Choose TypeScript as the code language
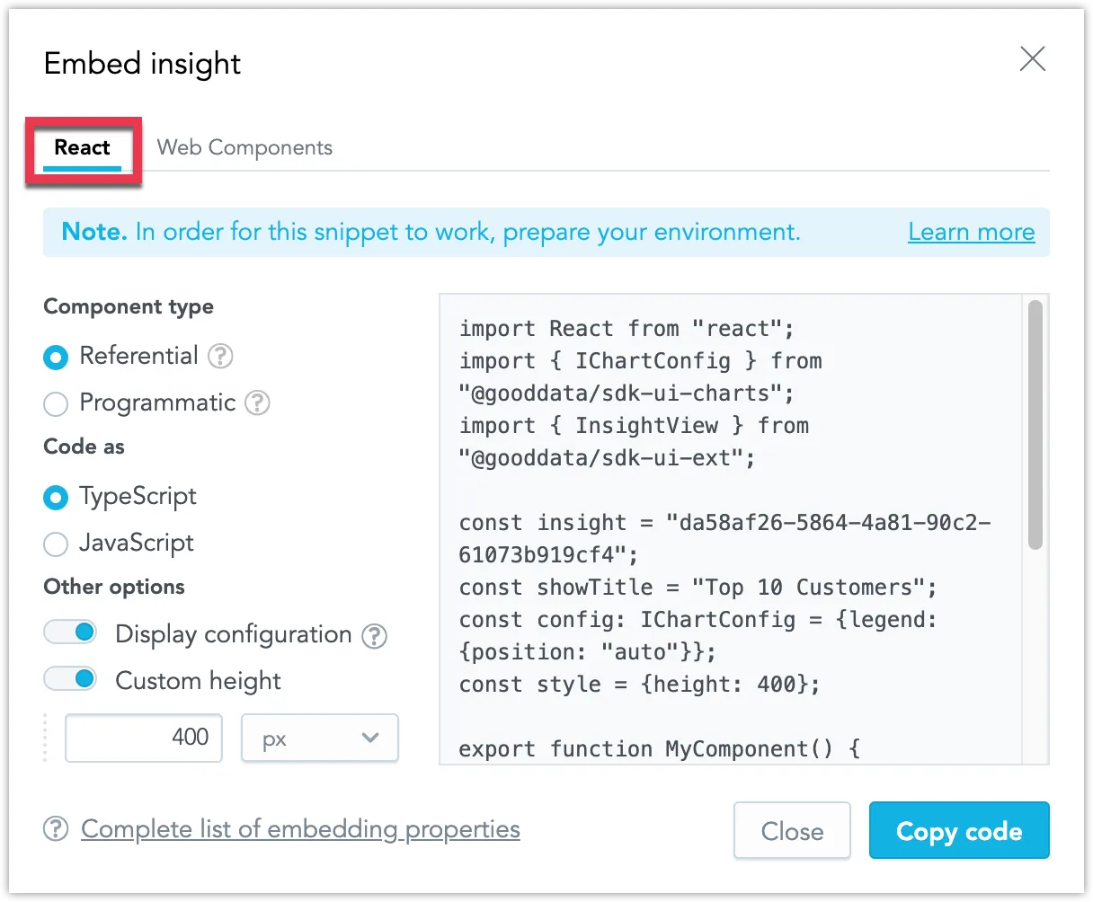Image resolution: width=1093 pixels, height=902 pixels. 56,497
